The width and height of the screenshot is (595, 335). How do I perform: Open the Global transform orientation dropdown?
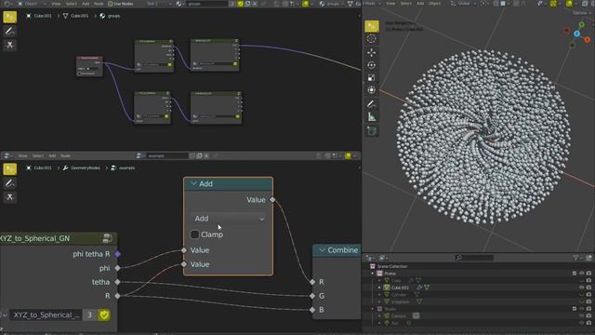click(x=463, y=4)
